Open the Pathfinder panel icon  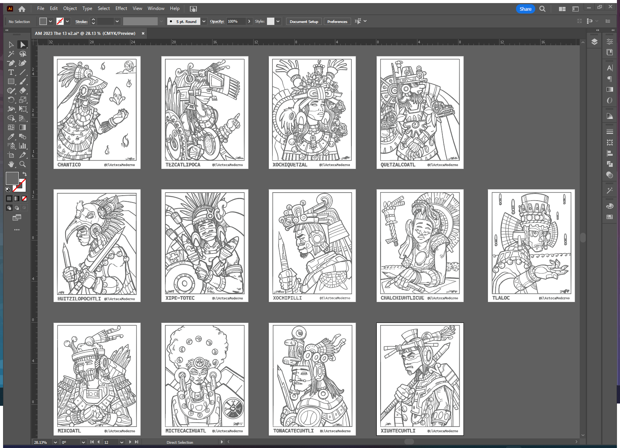[610, 164]
